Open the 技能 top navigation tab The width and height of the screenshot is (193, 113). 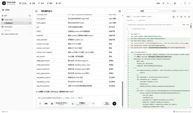click(x=32, y=3)
